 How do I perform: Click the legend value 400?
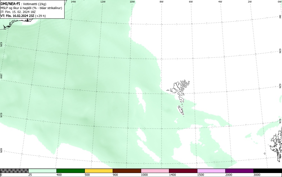[x=59, y=175]
